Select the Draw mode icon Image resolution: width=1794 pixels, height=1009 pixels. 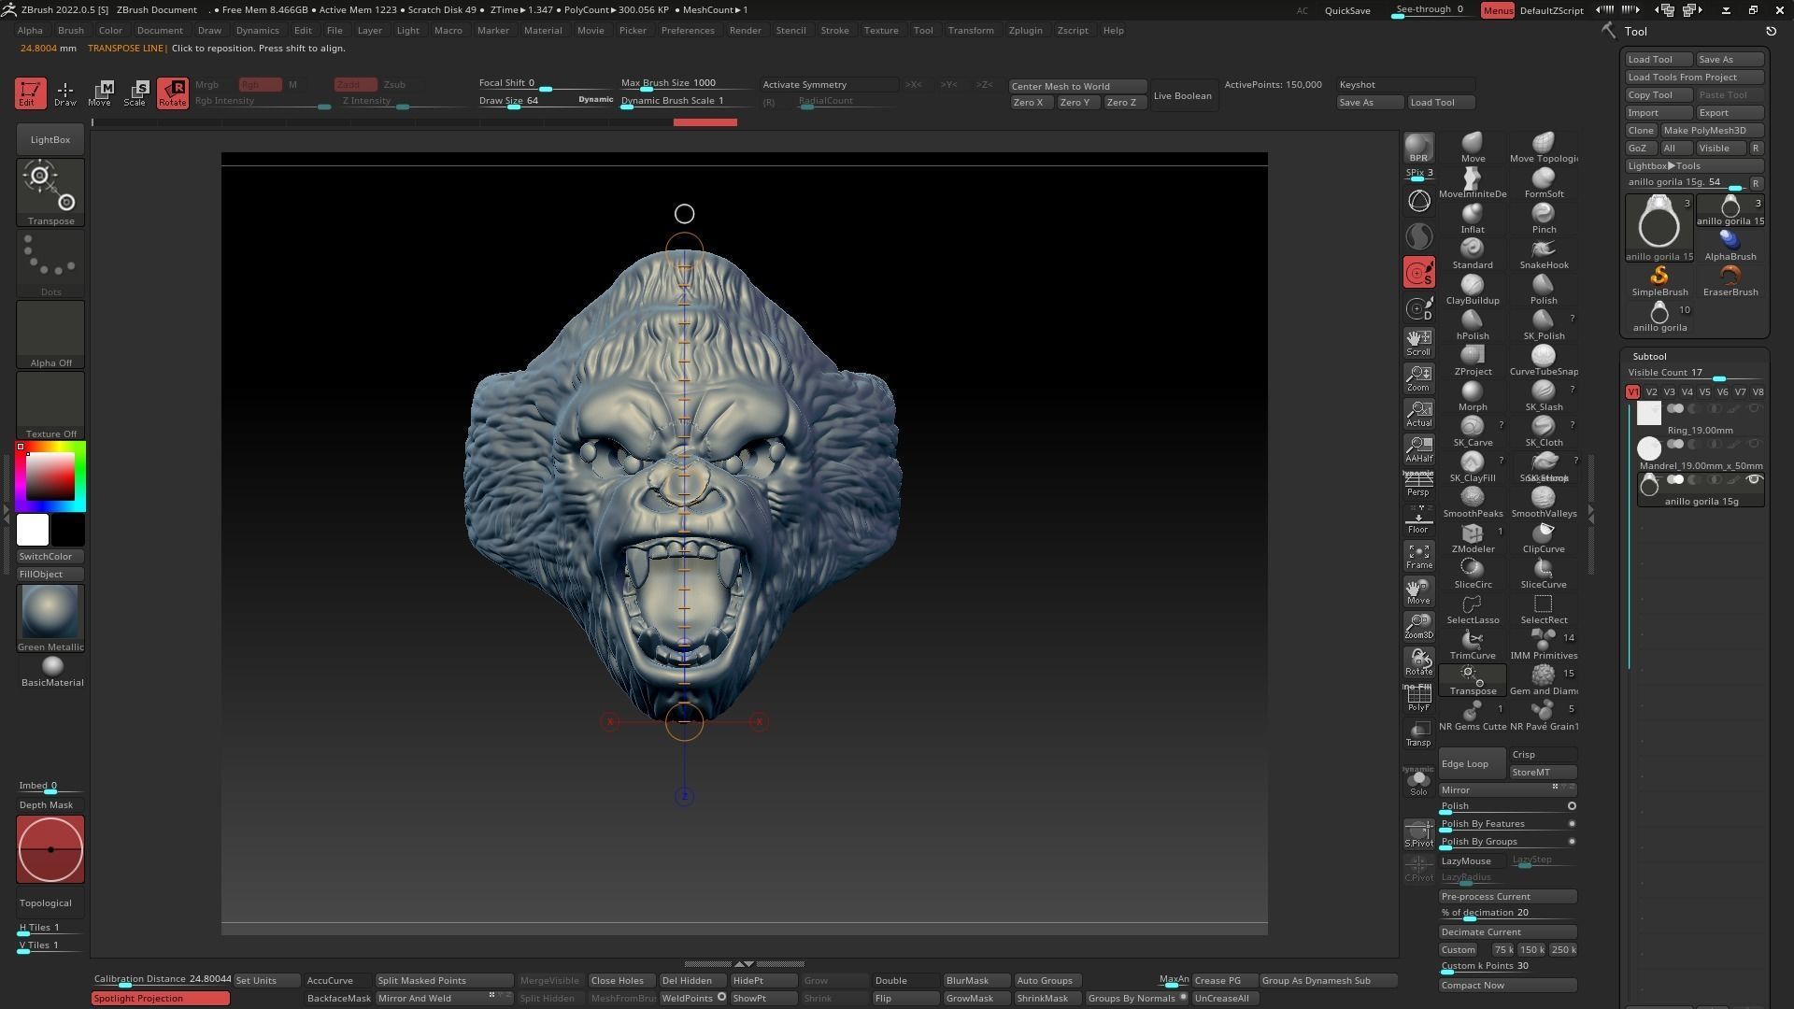[x=65, y=93]
